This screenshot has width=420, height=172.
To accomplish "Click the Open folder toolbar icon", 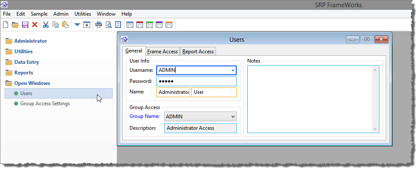I will pyautogui.click(x=15, y=25).
